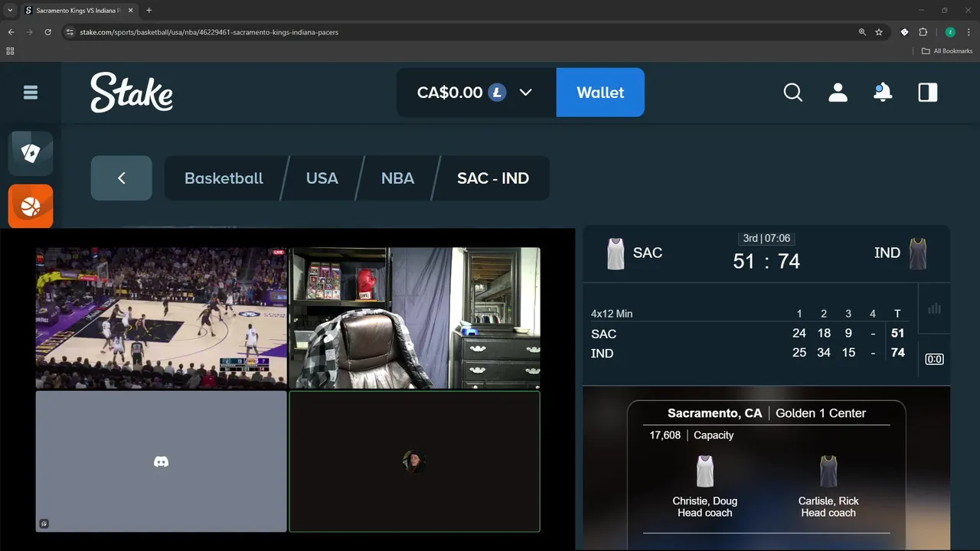The width and height of the screenshot is (980, 551).
Task: Click the small icon in Discord tile corner
Action: tap(44, 524)
